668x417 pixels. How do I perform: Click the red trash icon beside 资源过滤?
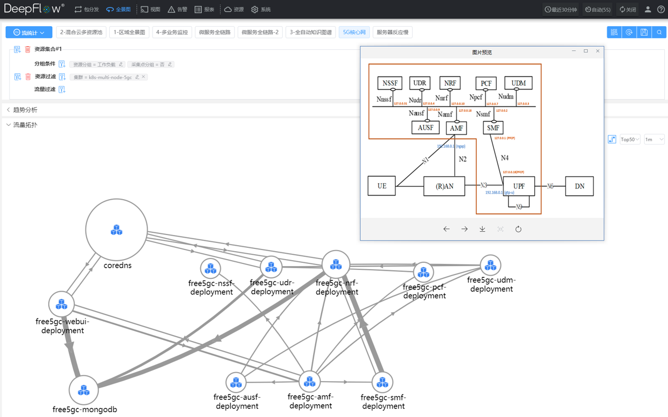coord(28,77)
